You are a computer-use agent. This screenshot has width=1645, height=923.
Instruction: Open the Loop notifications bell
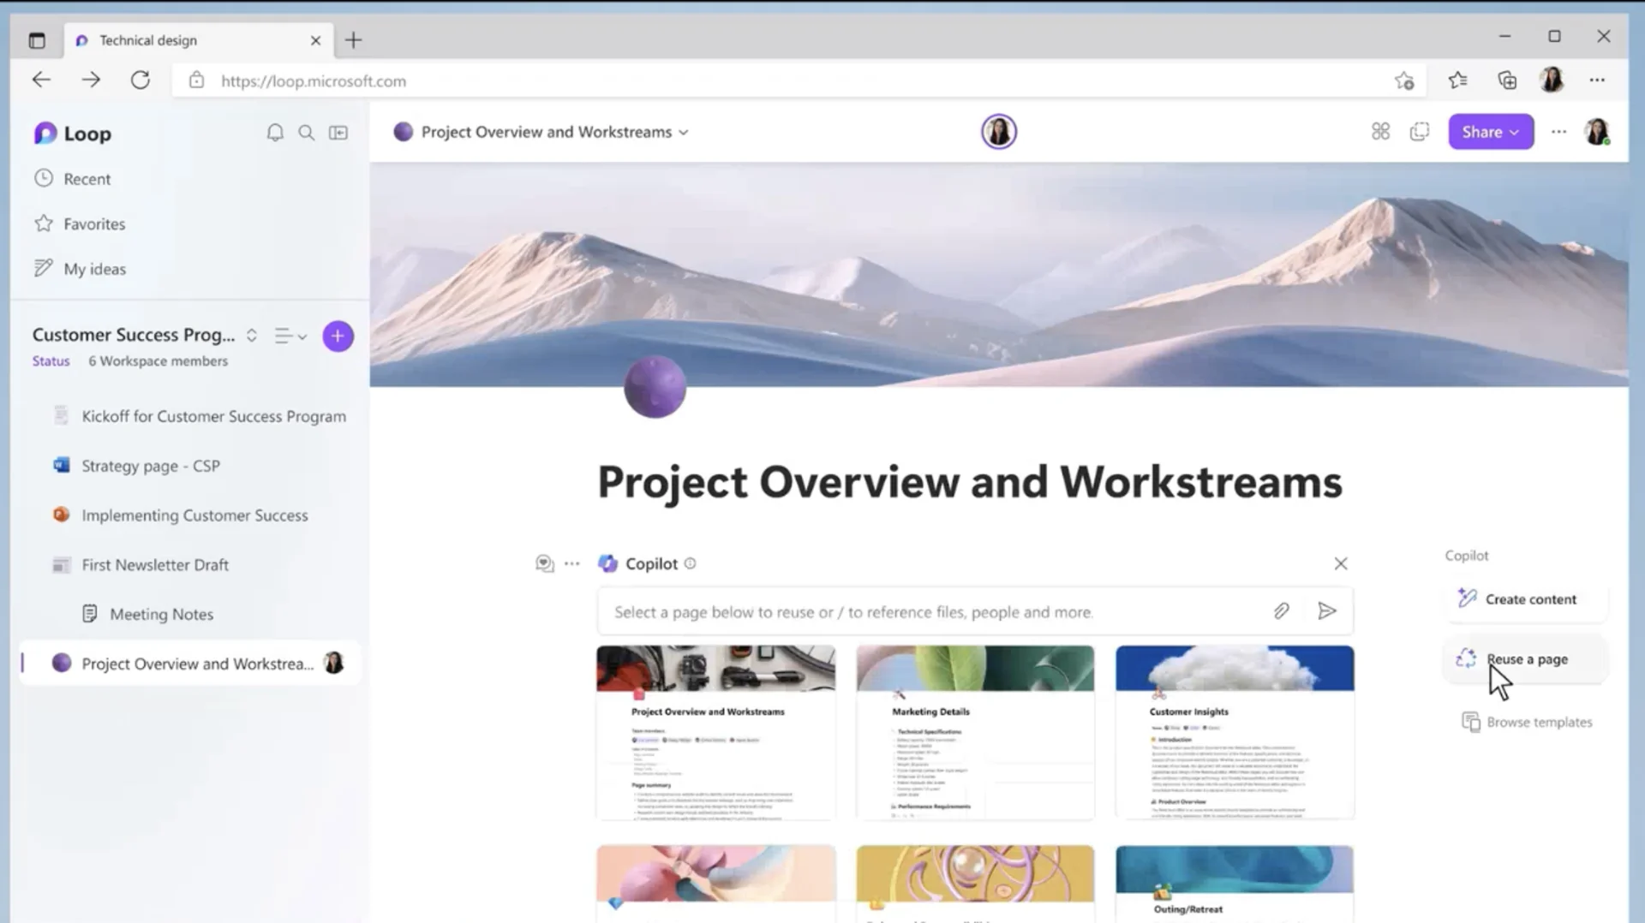[x=275, y=133]
